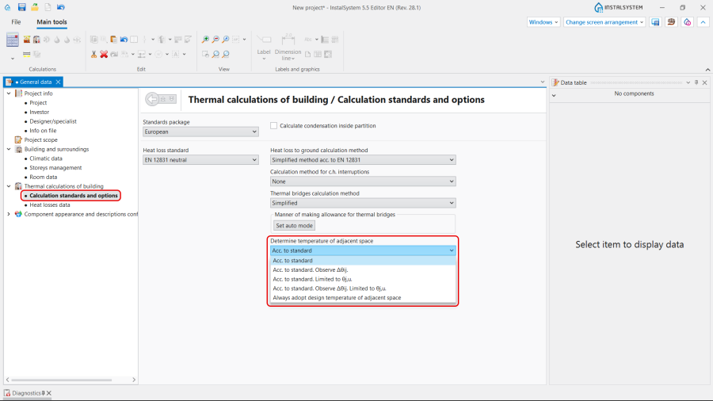Click the zoom-to-fit magnifier with letter A

[226, 40]
